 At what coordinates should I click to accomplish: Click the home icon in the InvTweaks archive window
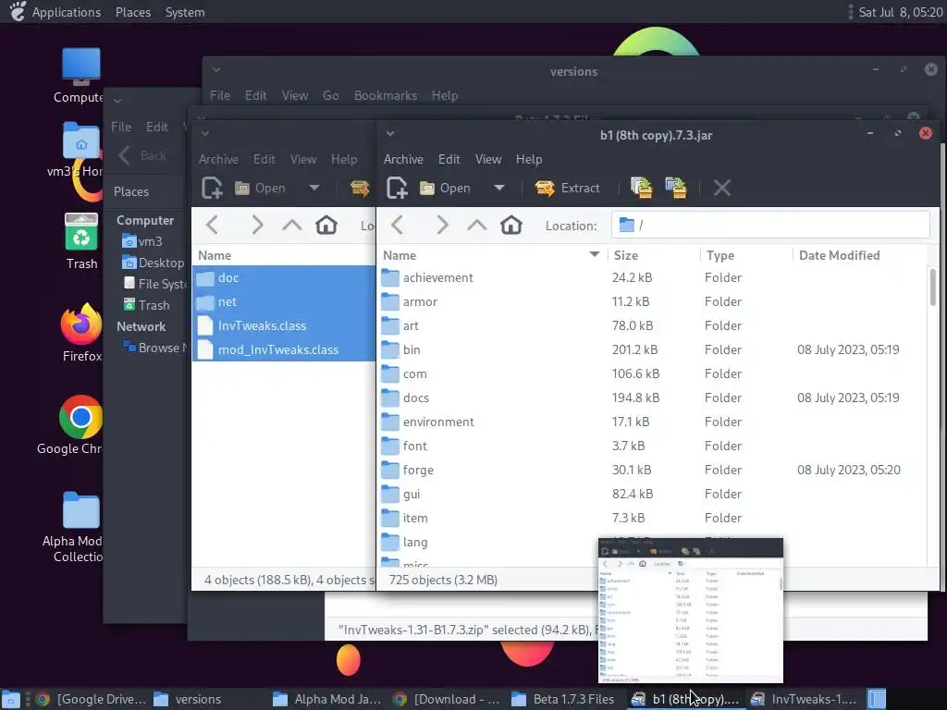coord(326,226)
